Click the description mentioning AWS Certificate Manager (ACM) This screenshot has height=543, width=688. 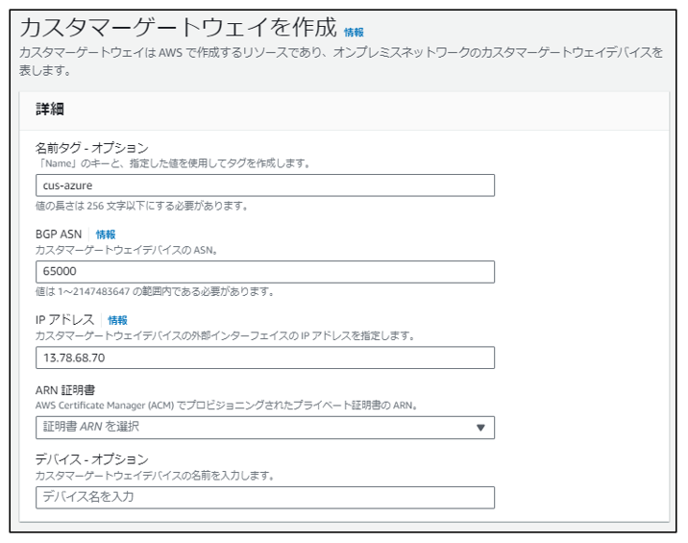[227, 406]
